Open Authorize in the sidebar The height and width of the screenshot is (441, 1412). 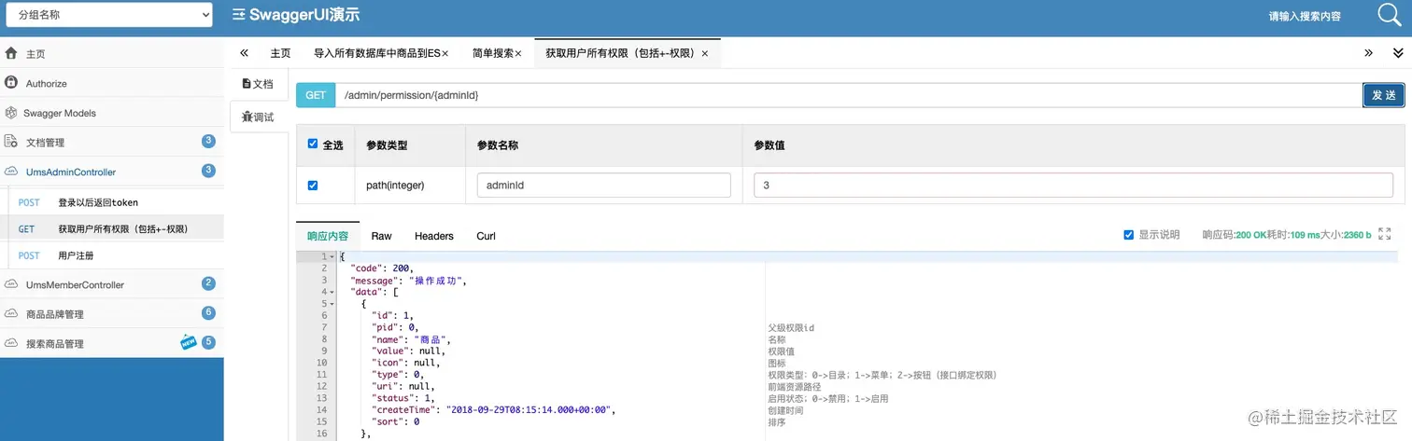pos(112,83)
